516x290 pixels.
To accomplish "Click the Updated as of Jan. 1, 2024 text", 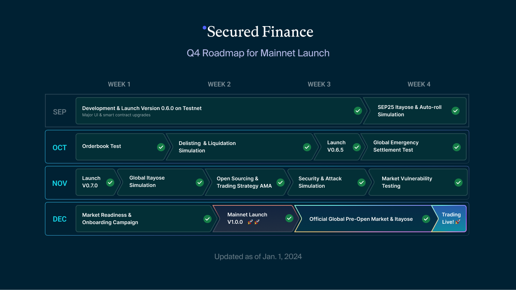I will [x=258, y=257].
